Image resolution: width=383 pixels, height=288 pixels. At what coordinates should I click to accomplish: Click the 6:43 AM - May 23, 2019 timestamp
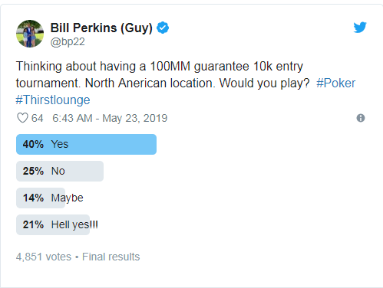(110, 118)
